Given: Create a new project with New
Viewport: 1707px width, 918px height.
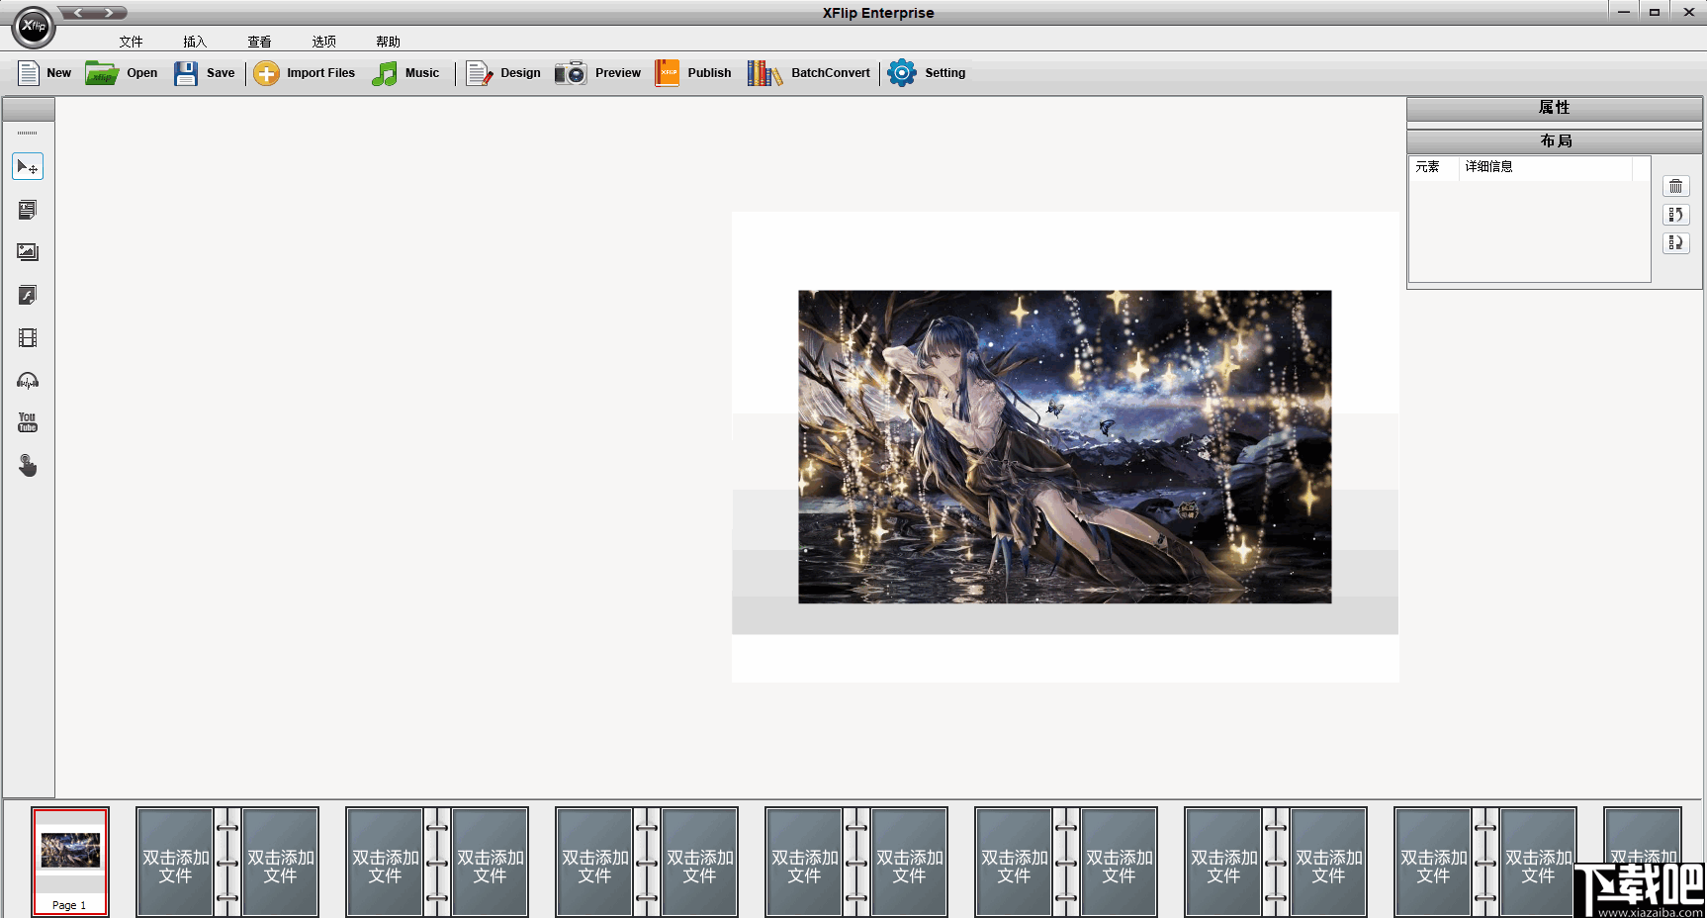Looking at the screenshot, I should [x=45, y=73].
